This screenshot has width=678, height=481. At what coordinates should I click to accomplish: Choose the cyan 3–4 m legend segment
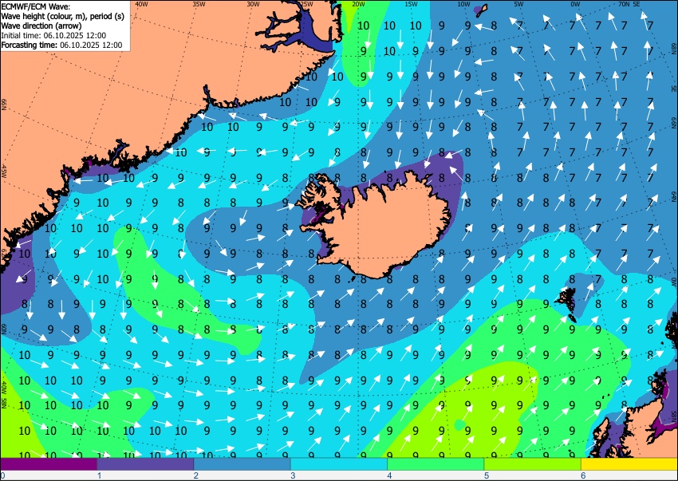click(x=339, y=464)
